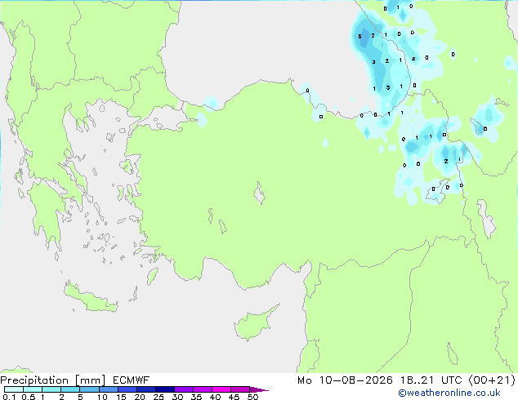Screen dimensions: 518x400
Task: Select the 10–15 mm legend swatch
Action: click(x=108, y=389)
